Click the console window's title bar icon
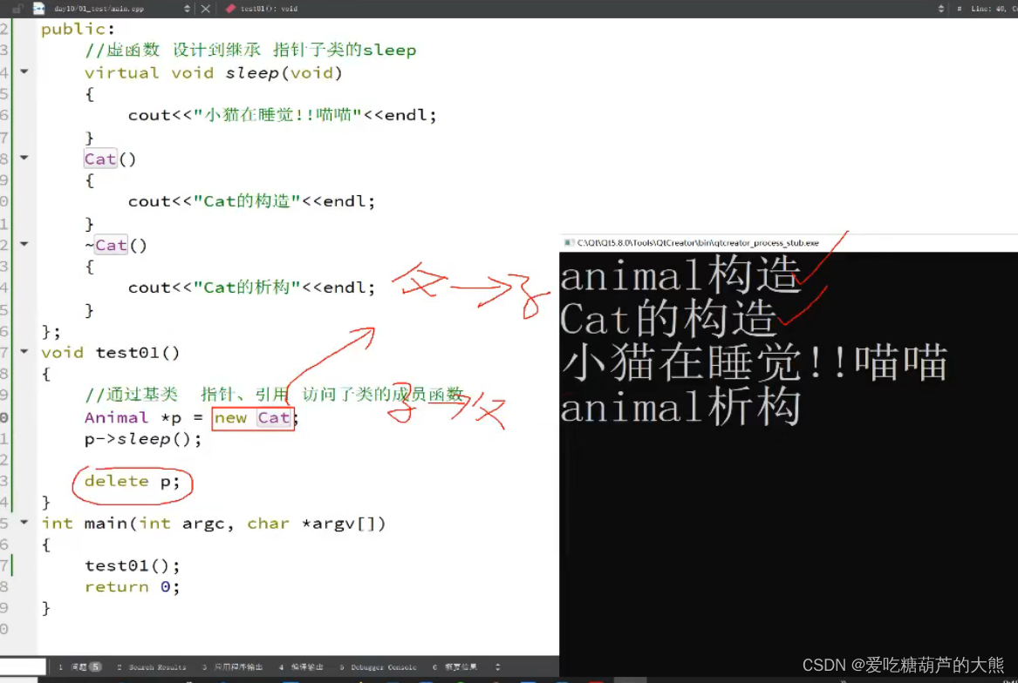 569,242
